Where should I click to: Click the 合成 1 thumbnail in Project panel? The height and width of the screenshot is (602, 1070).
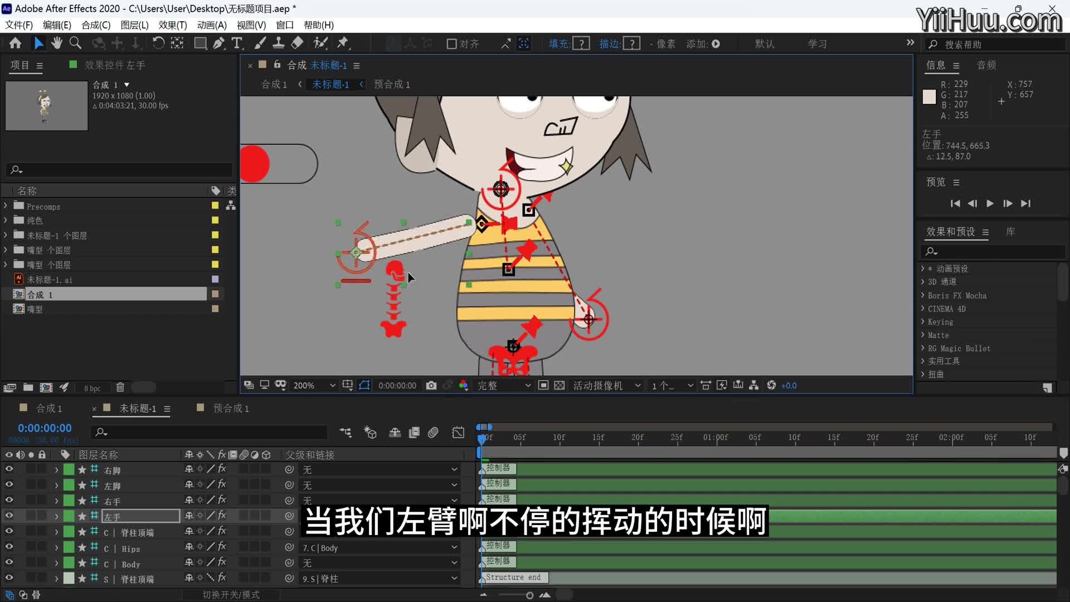click(x=47, y=105)
